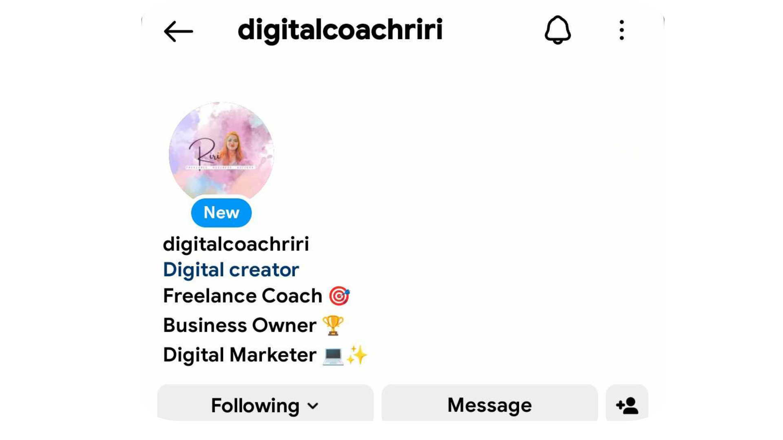Tap the blue New badge
This screenshot has width=783, height=440.
pyautogui.click(x=221, y=213)
